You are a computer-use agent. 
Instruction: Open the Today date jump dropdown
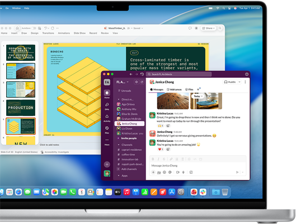point(198,96)
